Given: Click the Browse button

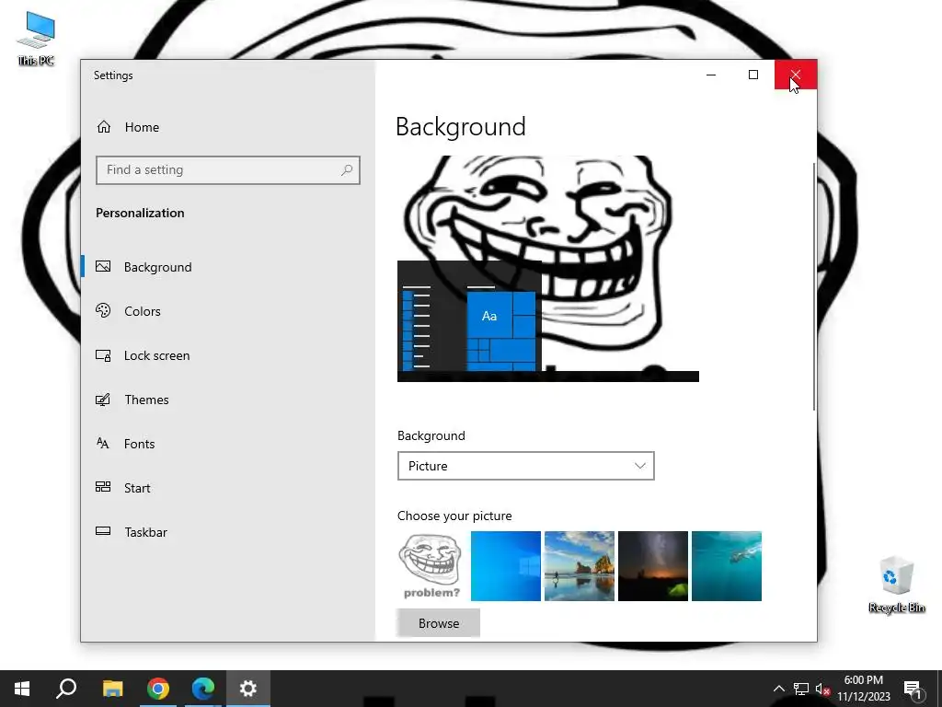Looking at the screenshot, I should coord(438,623).
